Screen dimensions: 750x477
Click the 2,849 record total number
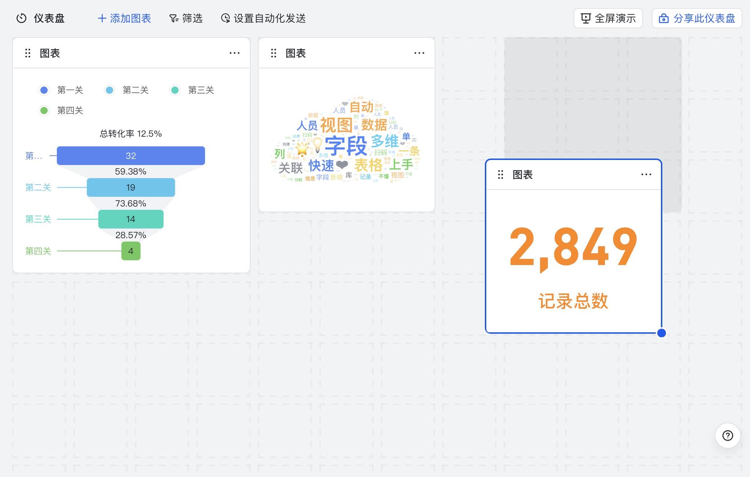[x=573, y=247]
